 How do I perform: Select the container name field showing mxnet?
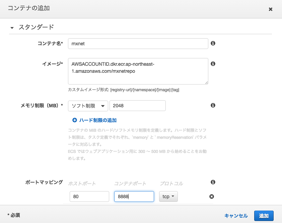click(138, 43)
